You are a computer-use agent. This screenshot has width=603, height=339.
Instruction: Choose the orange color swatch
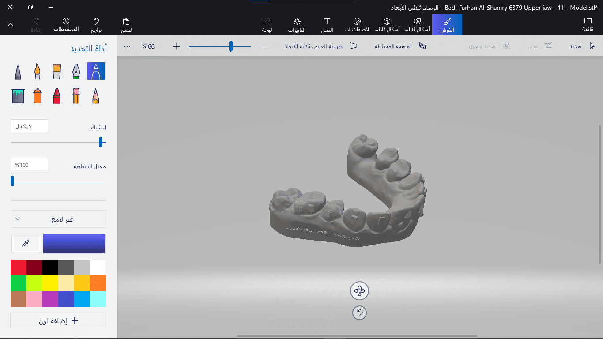coord(98,283)
